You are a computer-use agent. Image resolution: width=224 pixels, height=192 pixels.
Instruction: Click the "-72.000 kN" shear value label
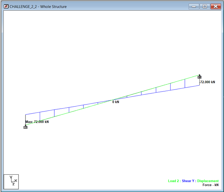point(207,82)
